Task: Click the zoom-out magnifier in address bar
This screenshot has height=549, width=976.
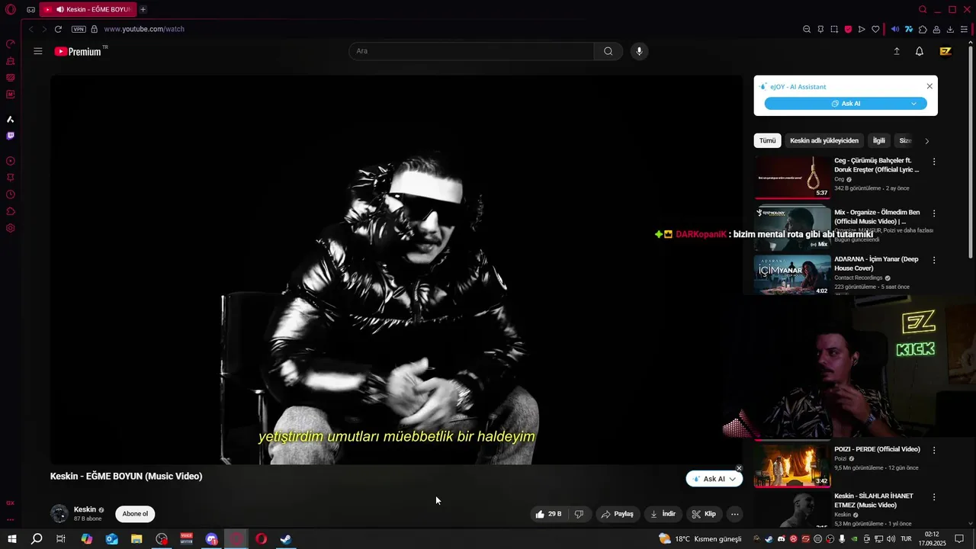Action: click(x=807, y=29)
